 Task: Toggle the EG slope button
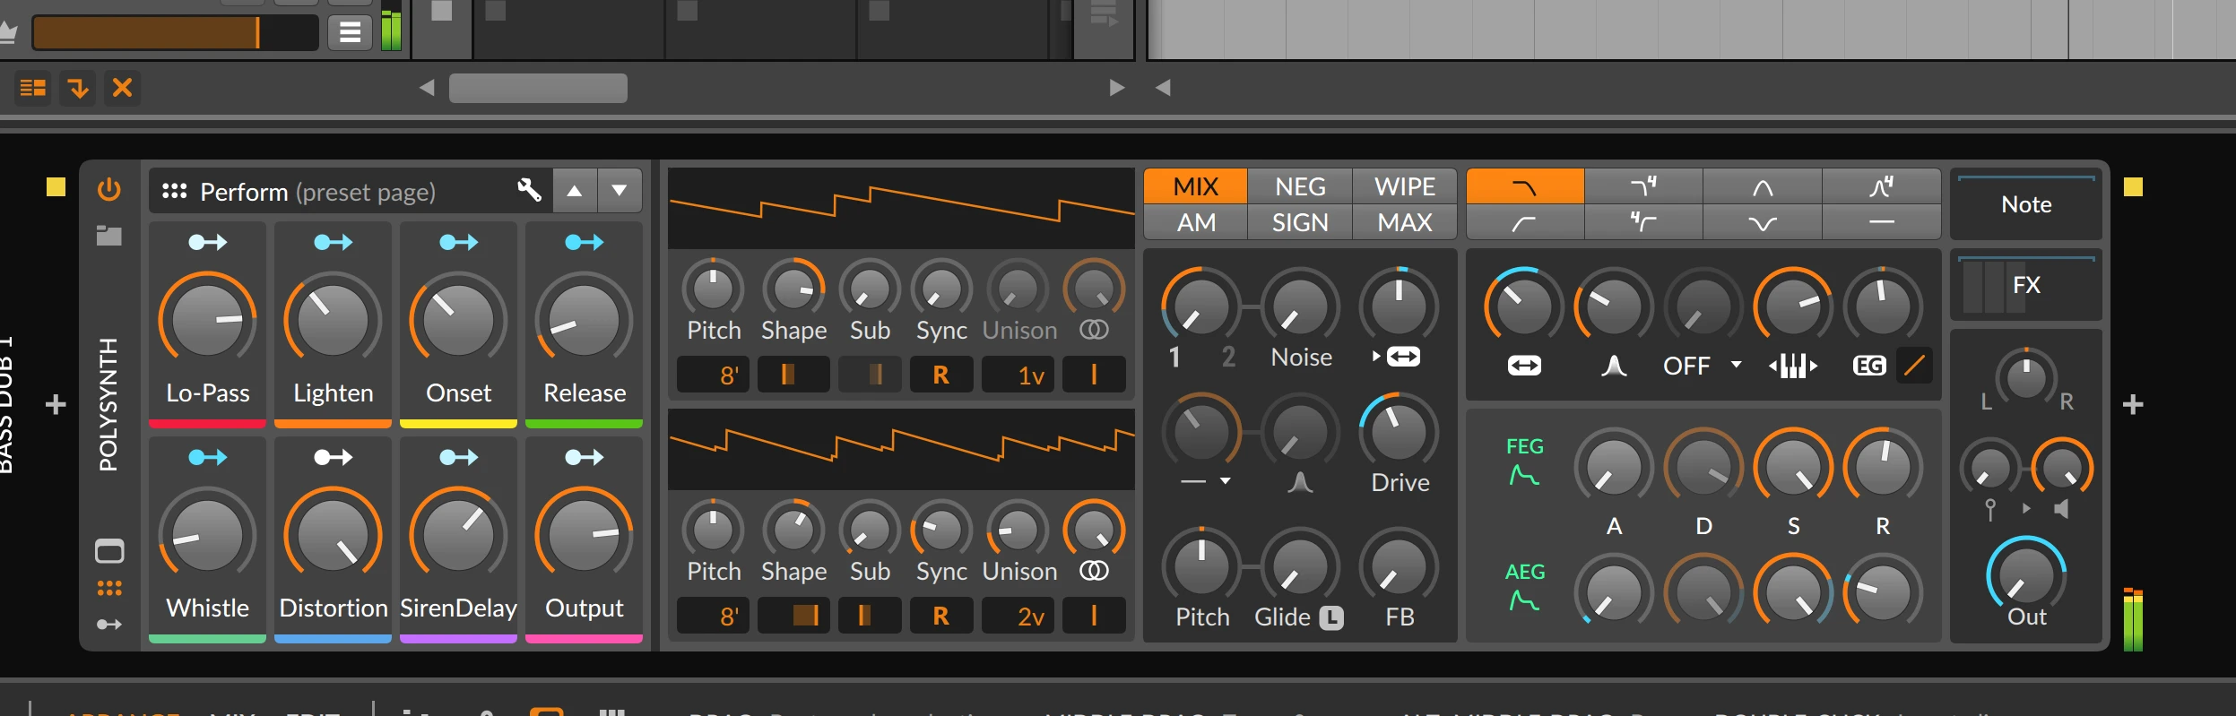point(1915,366)
